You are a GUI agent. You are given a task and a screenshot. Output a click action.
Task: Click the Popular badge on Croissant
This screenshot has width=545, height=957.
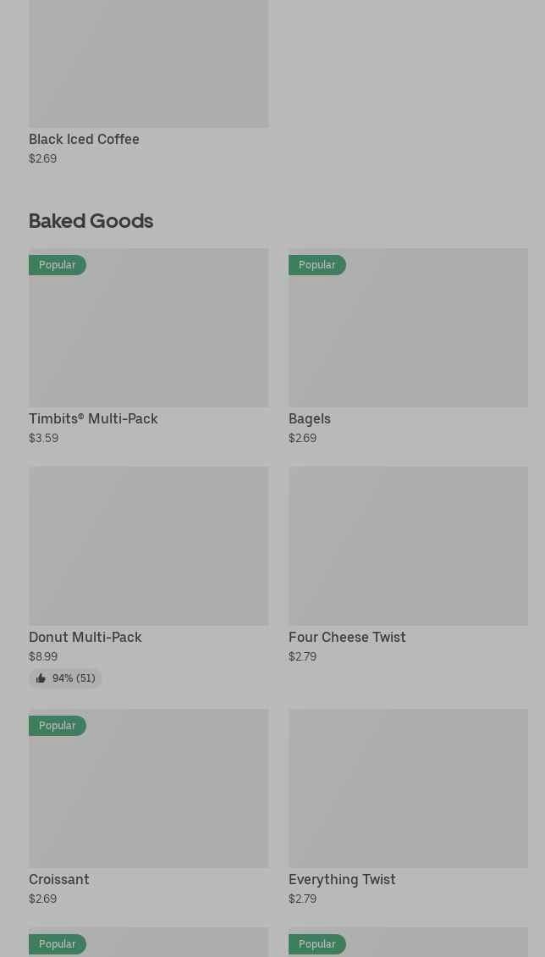[58, 726]
